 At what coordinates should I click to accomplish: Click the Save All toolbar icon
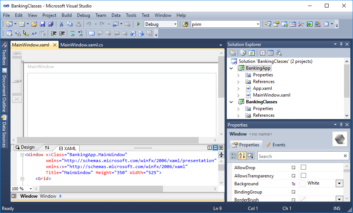click(51, 24)
